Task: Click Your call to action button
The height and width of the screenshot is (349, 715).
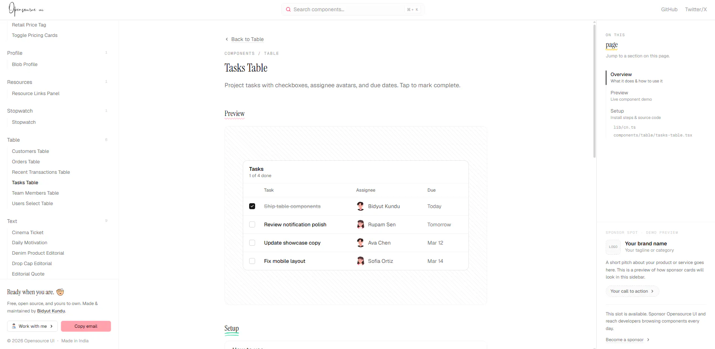Action: [x=632, y=291]
